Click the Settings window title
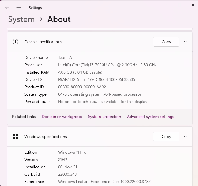 pyautogui.click(x=35, y=8)
